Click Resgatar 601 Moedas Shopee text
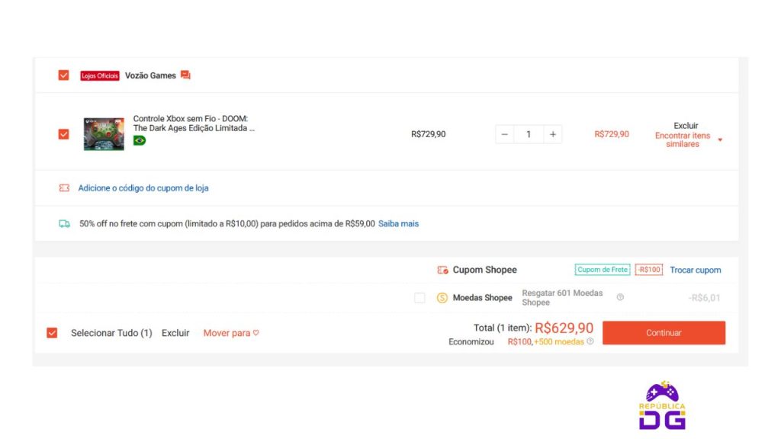Image resolution: width=781 pixels, height=439 pixels. tap(562, 298)
